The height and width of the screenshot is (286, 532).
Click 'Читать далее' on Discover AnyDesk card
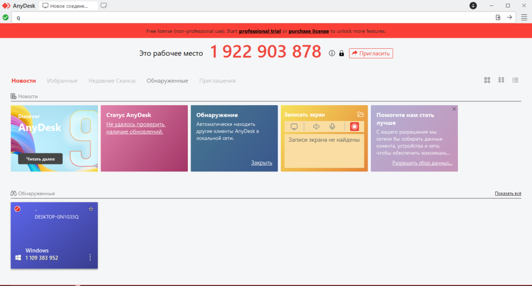click(40, 159)
